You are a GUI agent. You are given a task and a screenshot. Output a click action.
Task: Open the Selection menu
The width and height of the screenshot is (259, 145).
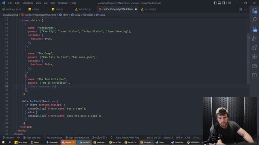(x=28, y=3)
